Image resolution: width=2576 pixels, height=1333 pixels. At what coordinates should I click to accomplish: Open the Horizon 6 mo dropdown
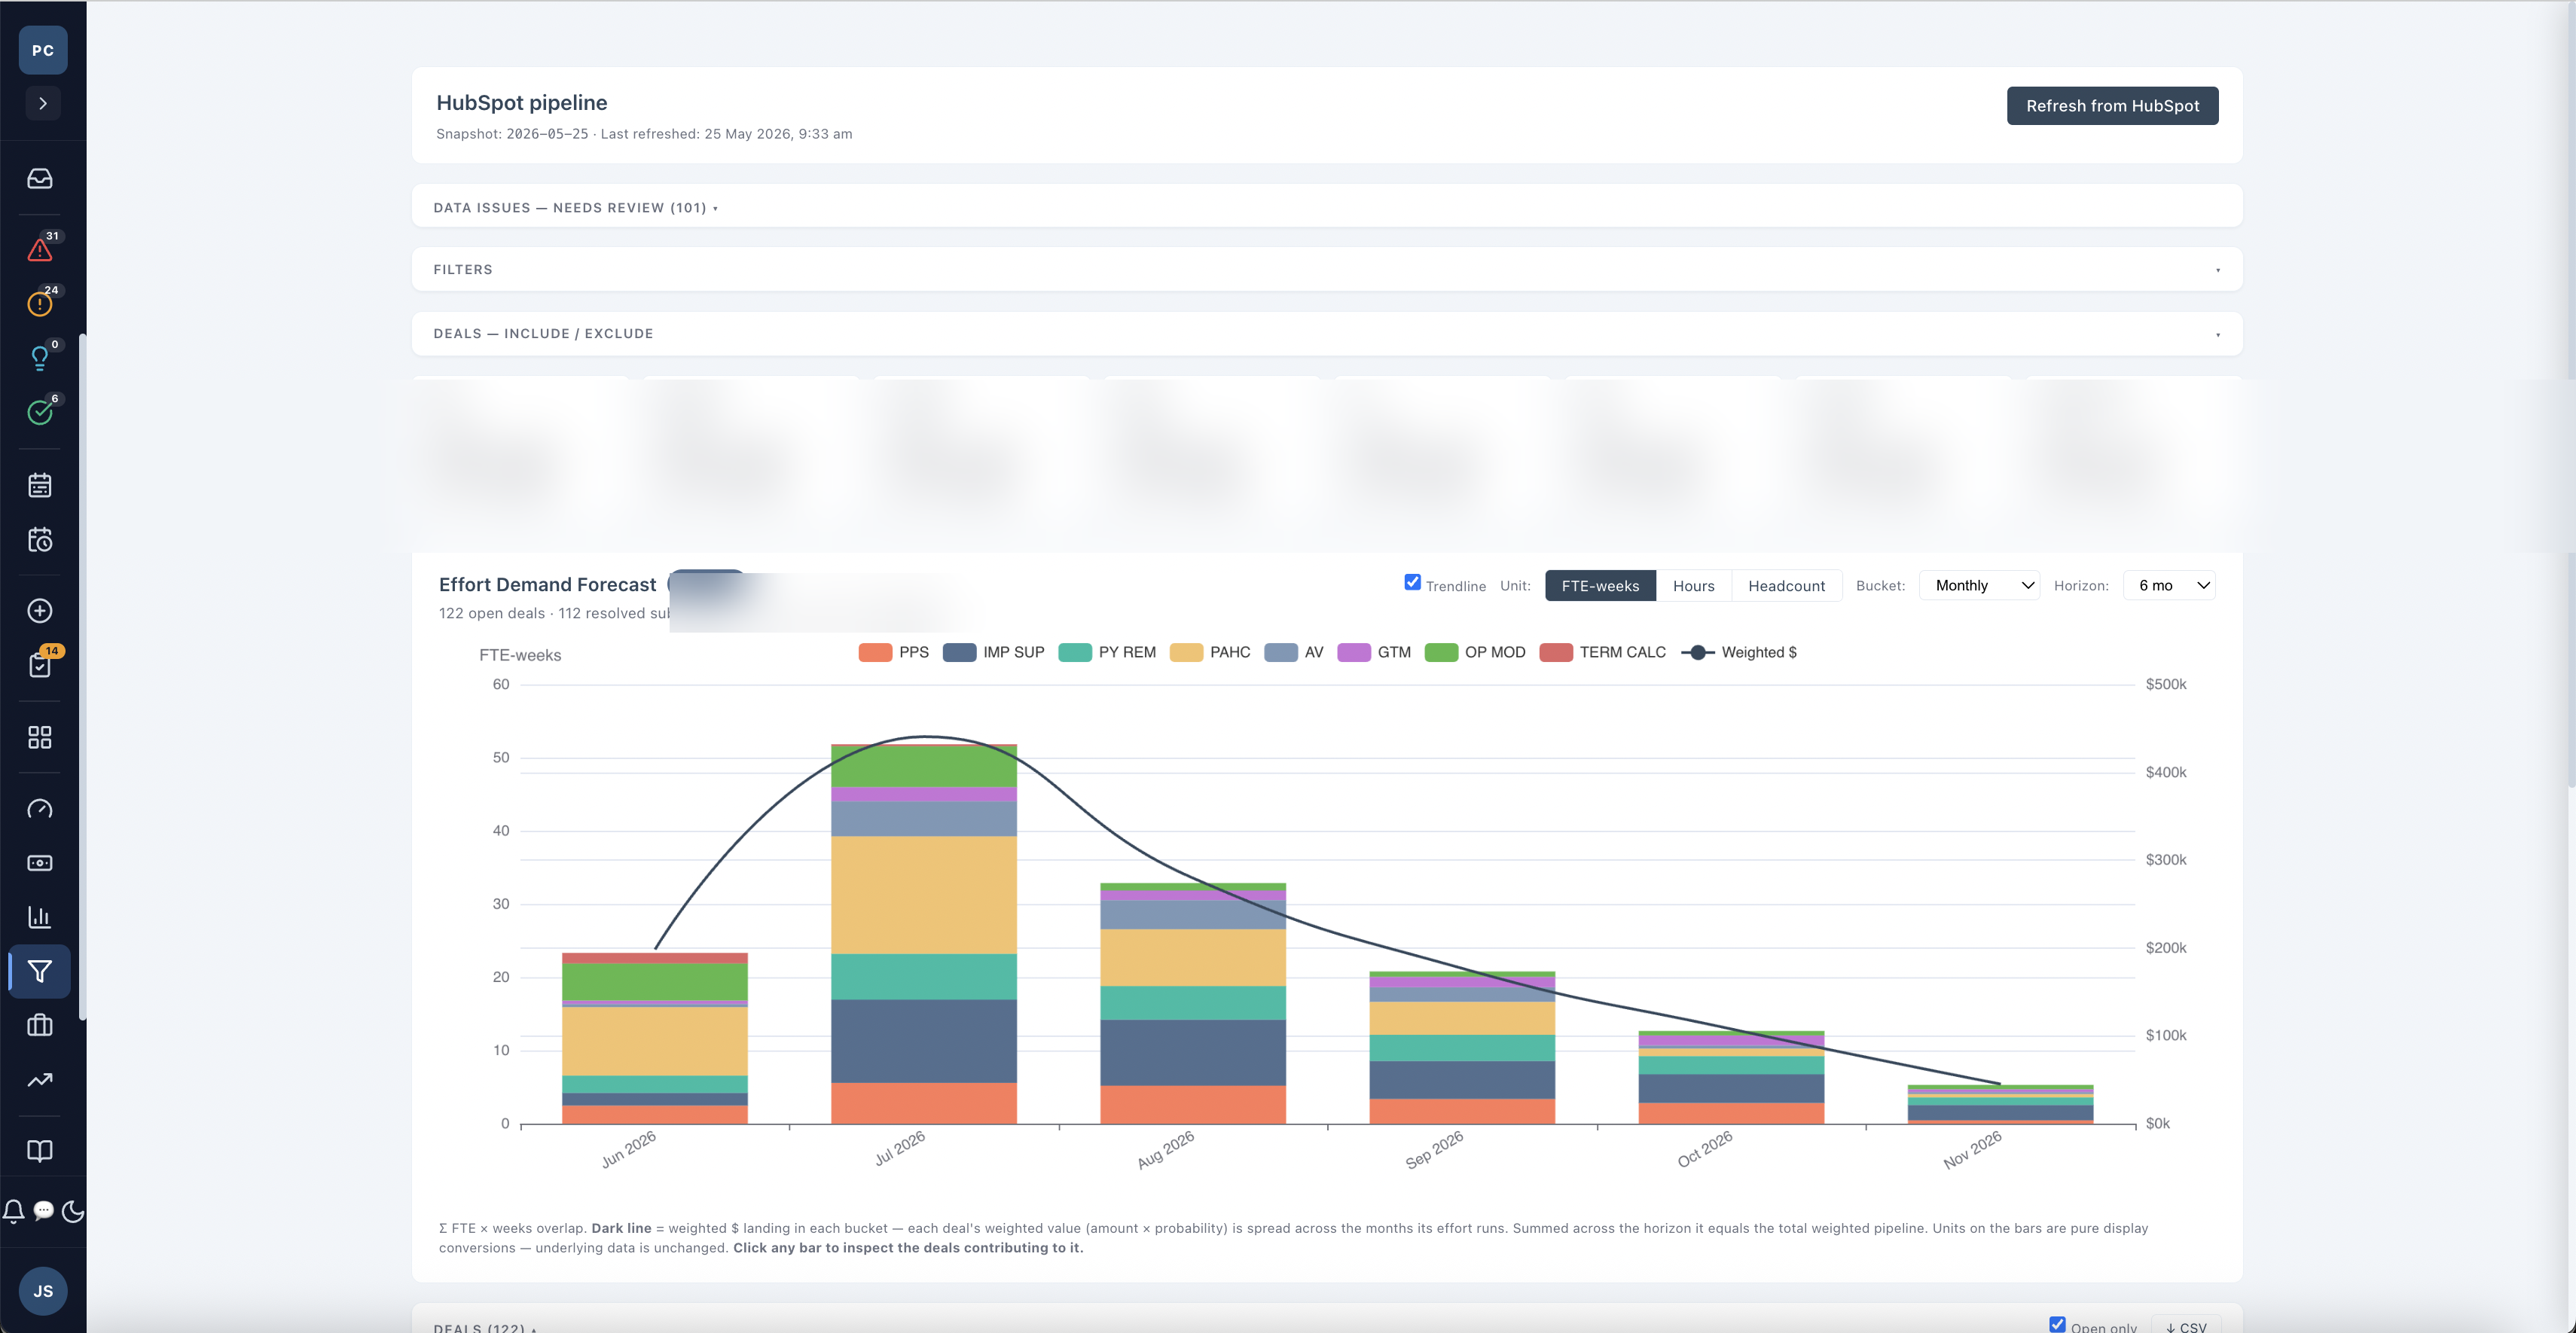coord(2169,586)
